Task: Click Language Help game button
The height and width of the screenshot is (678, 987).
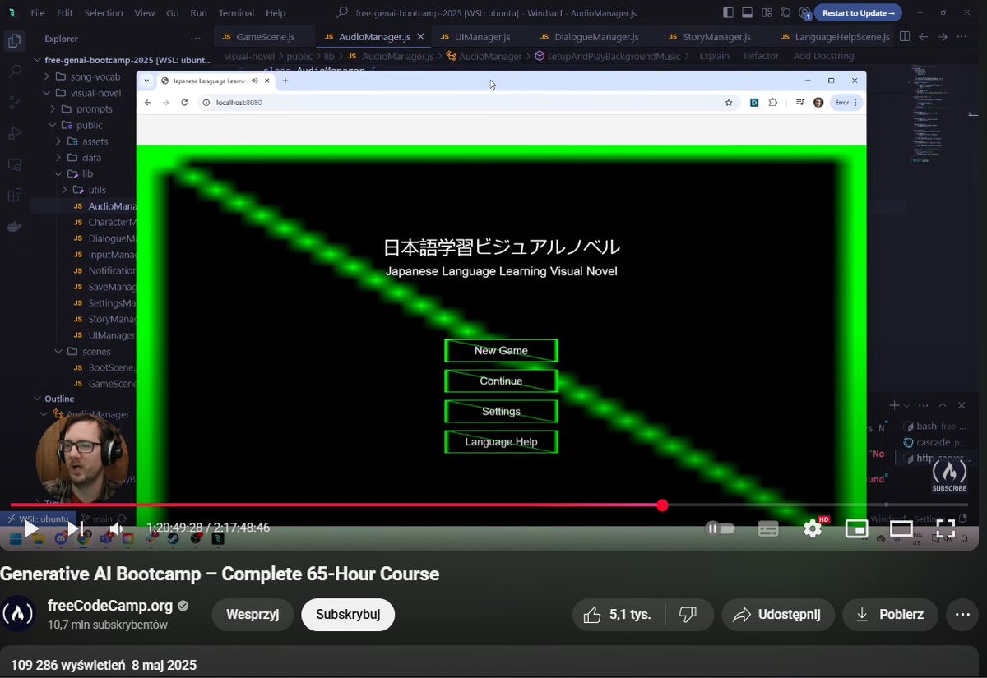Action: (501, 442)
